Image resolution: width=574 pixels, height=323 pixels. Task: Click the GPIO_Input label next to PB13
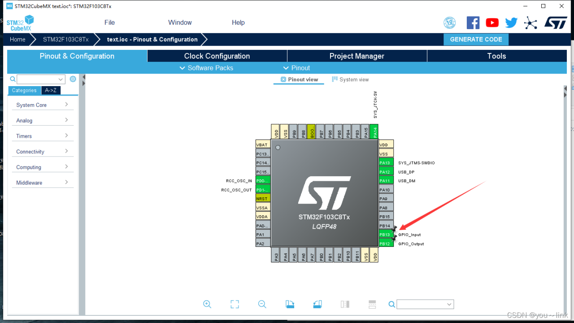[x=409, y=235]
